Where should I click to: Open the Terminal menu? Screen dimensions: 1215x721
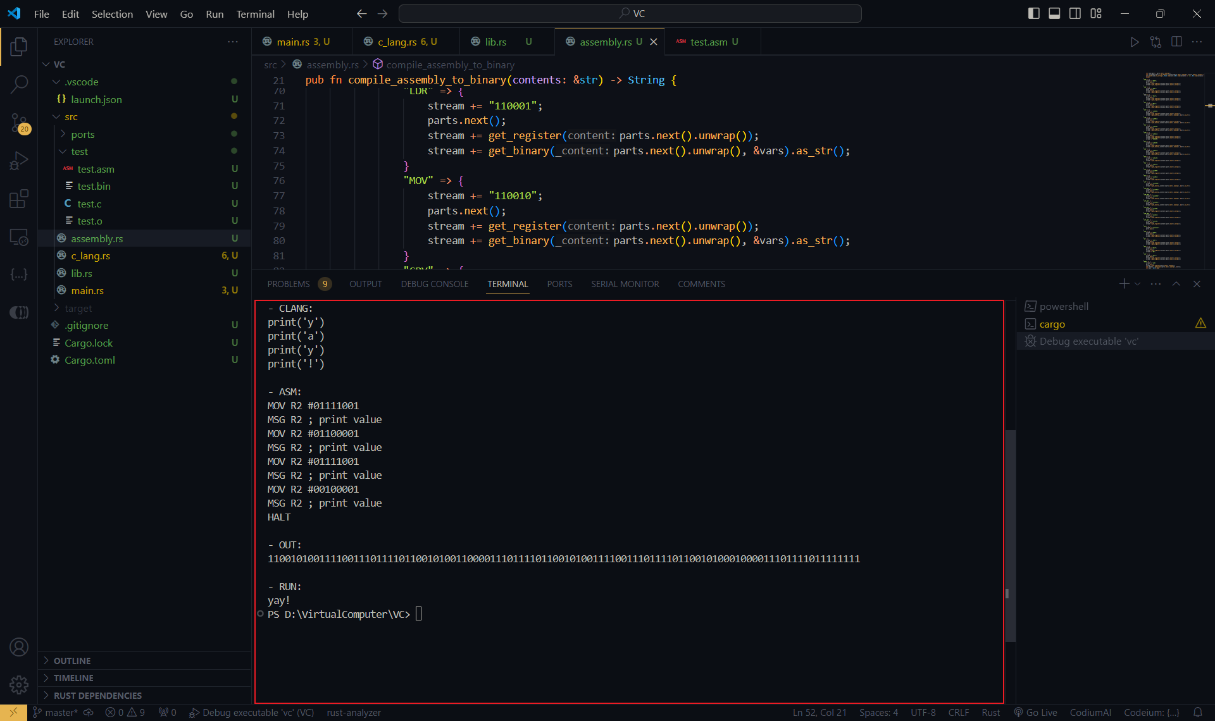pyautogui.click(x=255, y=14)
